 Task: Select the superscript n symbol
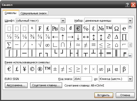tap(32, 29)
